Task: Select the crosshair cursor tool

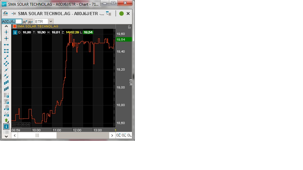Action: [6, 32]
